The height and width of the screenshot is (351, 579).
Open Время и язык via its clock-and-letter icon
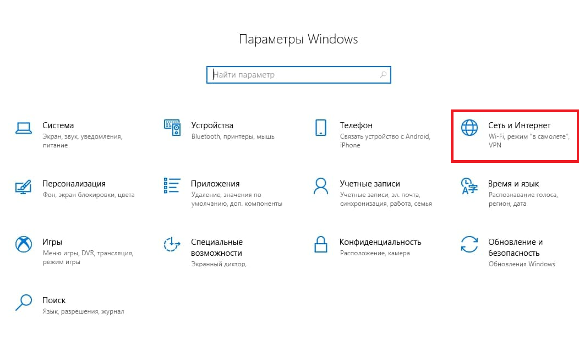(x=469, y=187)
